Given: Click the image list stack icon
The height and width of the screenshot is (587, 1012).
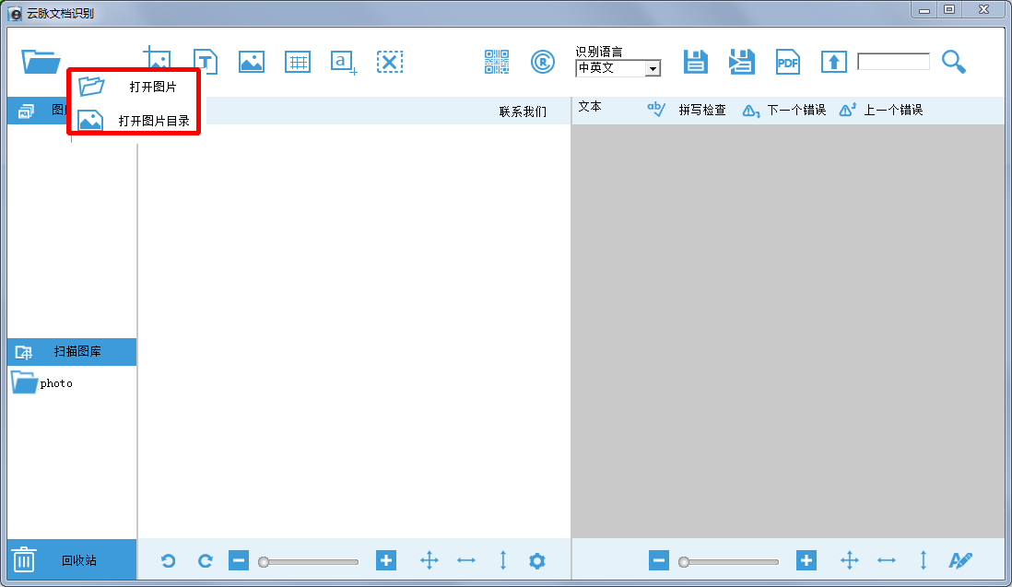Looking at the screenshot, I should (26, 111).
